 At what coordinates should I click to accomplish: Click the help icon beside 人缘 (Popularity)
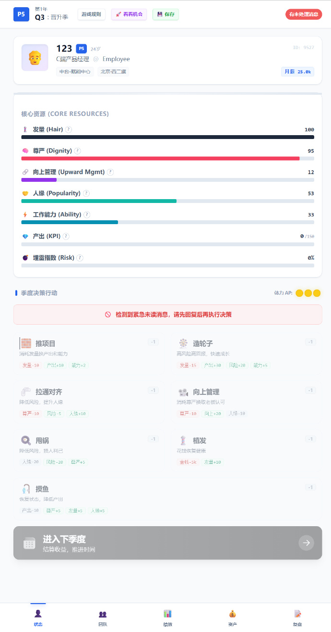(86, 193)
